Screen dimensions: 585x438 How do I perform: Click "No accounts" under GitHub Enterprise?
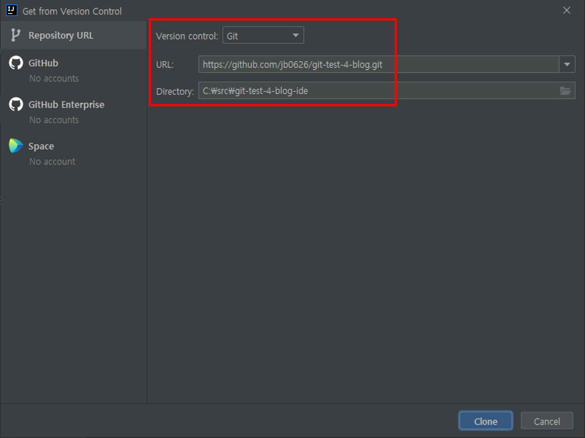(54, 120)
